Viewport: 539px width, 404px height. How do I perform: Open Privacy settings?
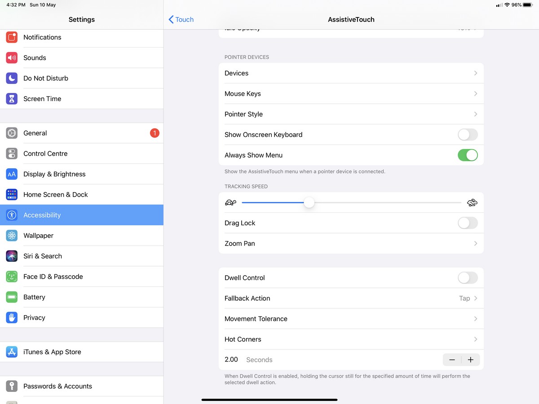click(x=82, y=317)
